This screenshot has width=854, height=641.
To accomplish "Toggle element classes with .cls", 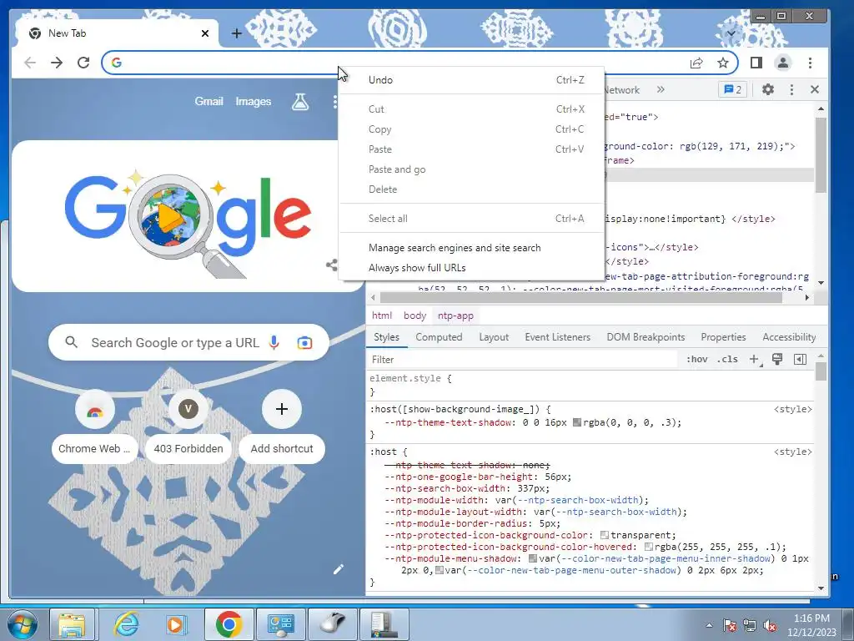I will pyautogui.click(x=727, y=359).
